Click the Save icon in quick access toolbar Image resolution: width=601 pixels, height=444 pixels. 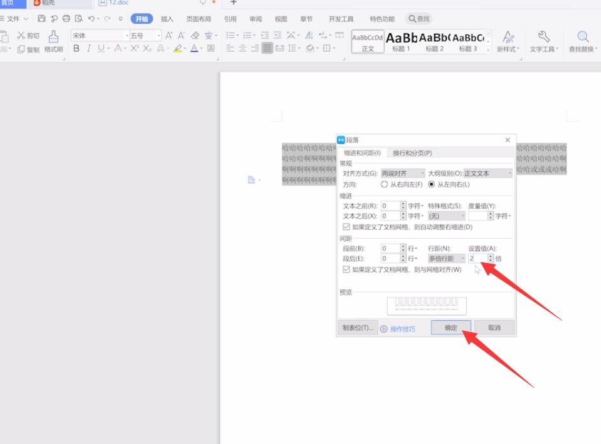[42, 19]
